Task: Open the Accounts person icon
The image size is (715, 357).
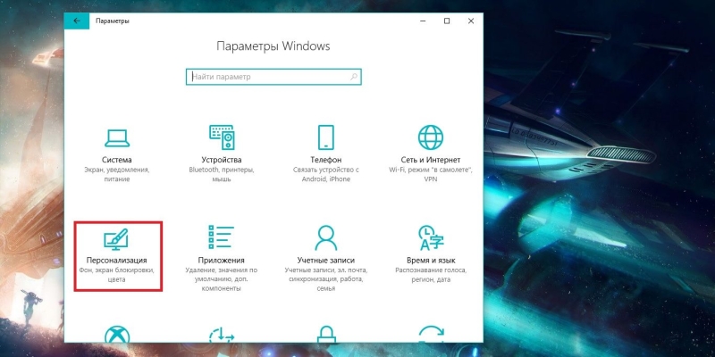Action: click(x=326, y=237)
